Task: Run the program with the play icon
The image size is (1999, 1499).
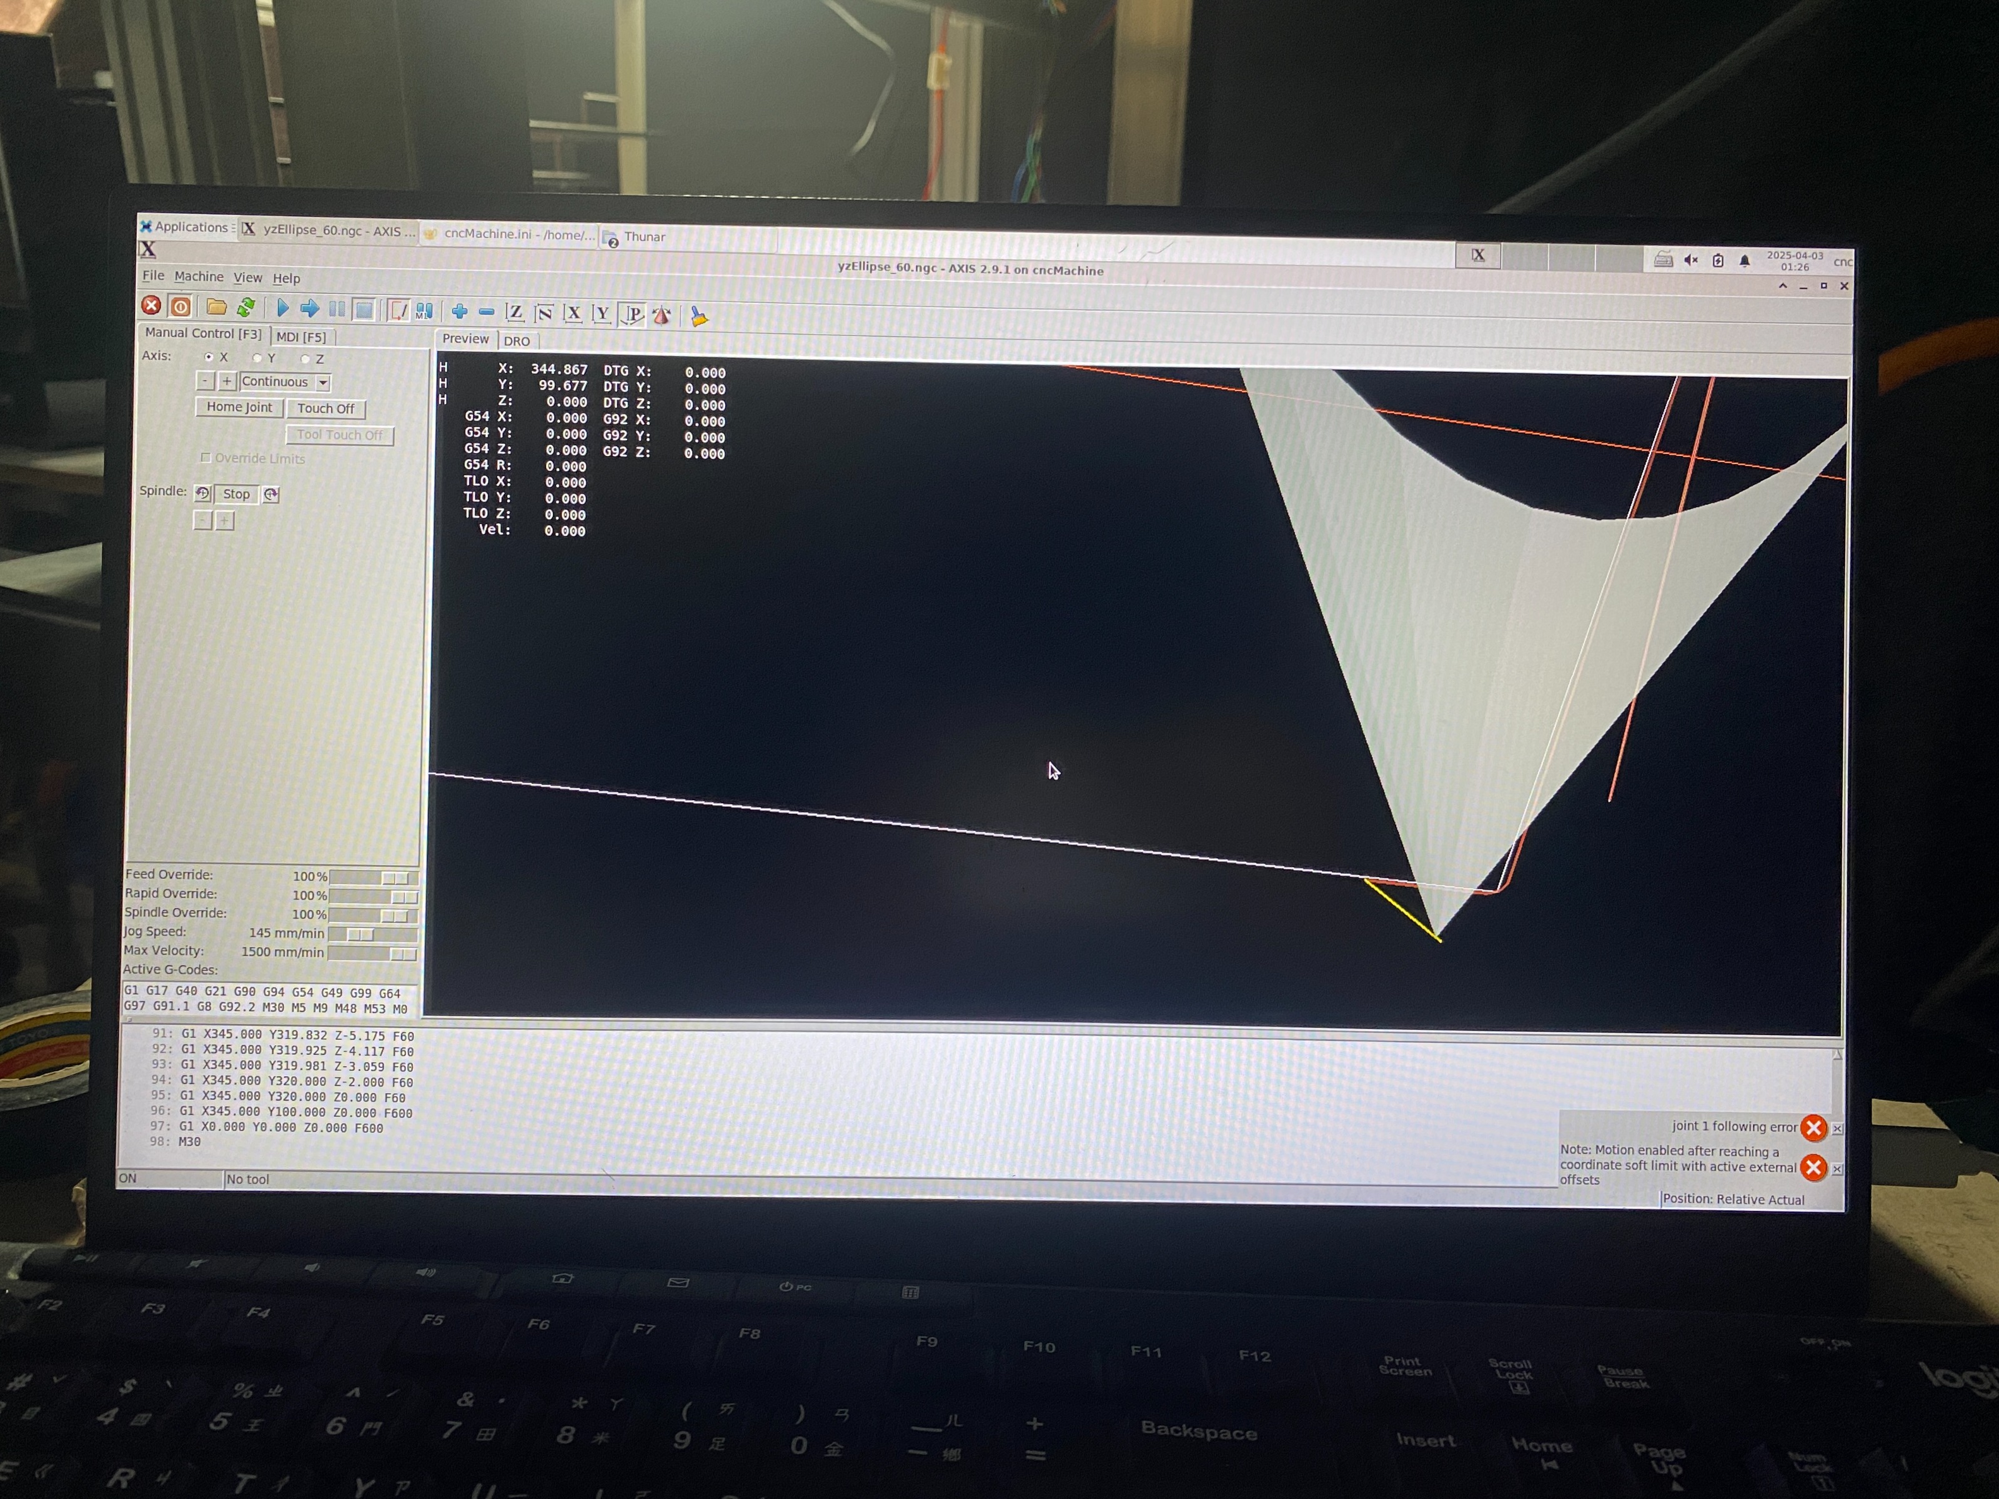Action: [x=283, y=308]
